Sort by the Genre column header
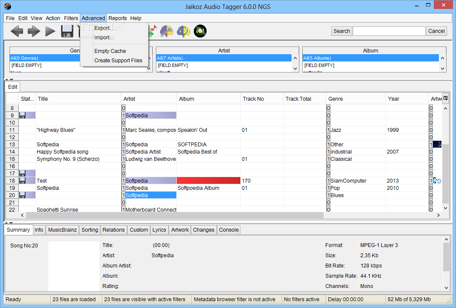Image resolution: width=456 pixels, height=308 pixels. point(355,99)
